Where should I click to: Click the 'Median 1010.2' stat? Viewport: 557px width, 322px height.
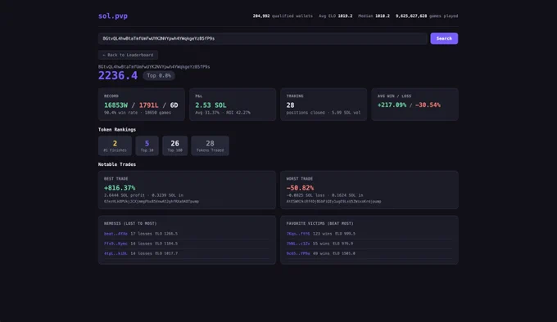[374, 16]
